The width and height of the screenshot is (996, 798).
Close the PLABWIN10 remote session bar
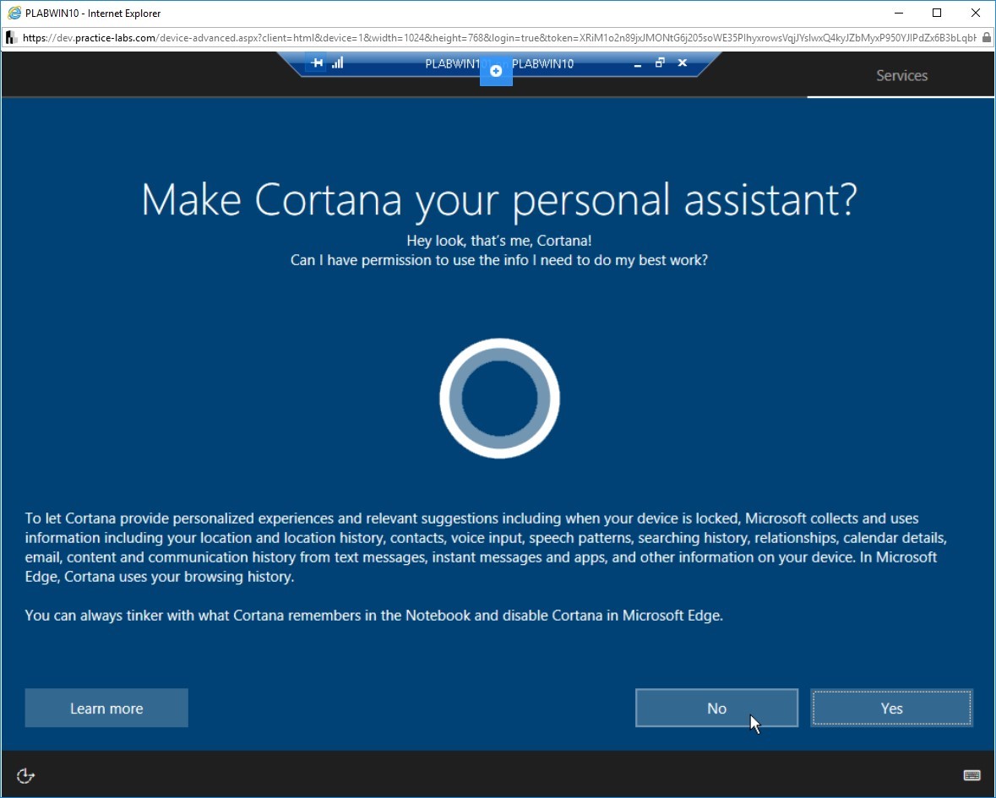click(x=683, y=62)
